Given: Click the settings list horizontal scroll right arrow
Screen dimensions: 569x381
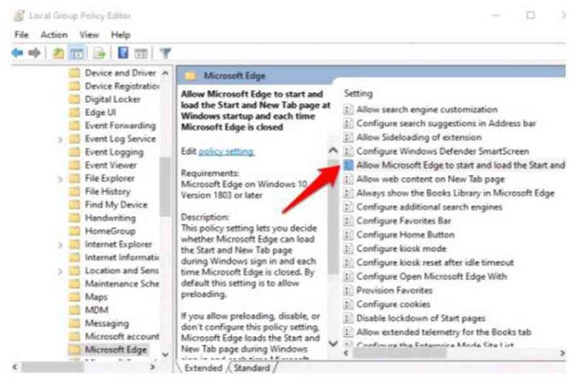Looking at the screenshot, I should [x=562, y=353].
